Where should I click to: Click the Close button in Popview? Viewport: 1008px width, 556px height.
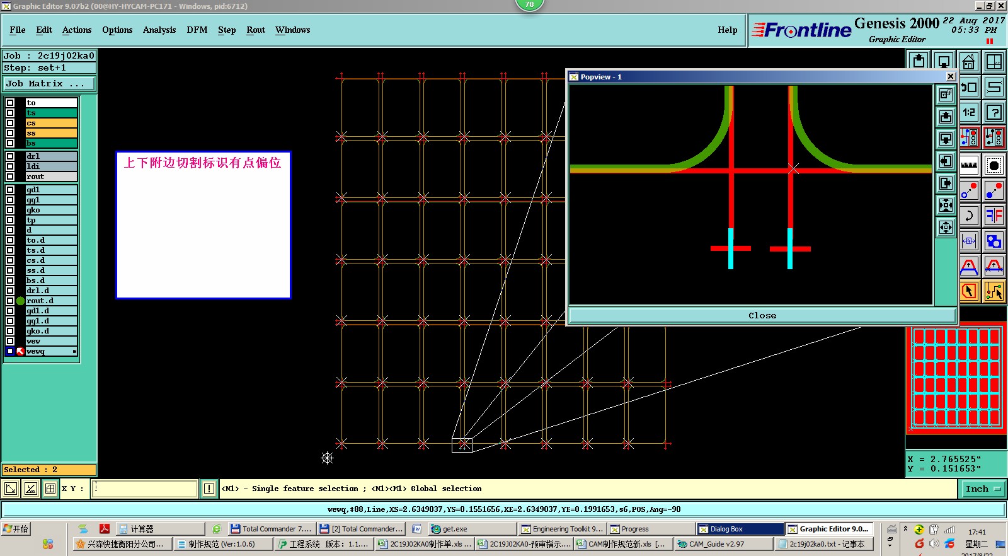click(x=762, y=315)
